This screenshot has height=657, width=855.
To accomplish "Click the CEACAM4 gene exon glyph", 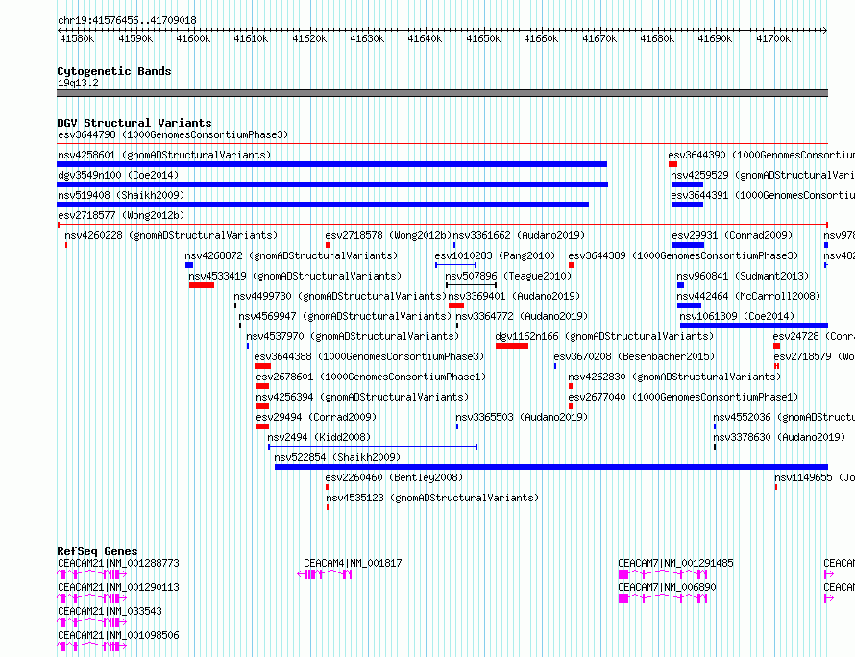I will (325, 574).
